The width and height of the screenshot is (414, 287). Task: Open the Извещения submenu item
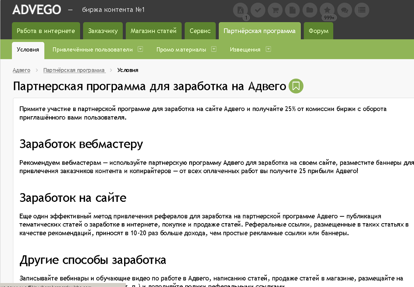pyautogui.click(x=245, y=50)
